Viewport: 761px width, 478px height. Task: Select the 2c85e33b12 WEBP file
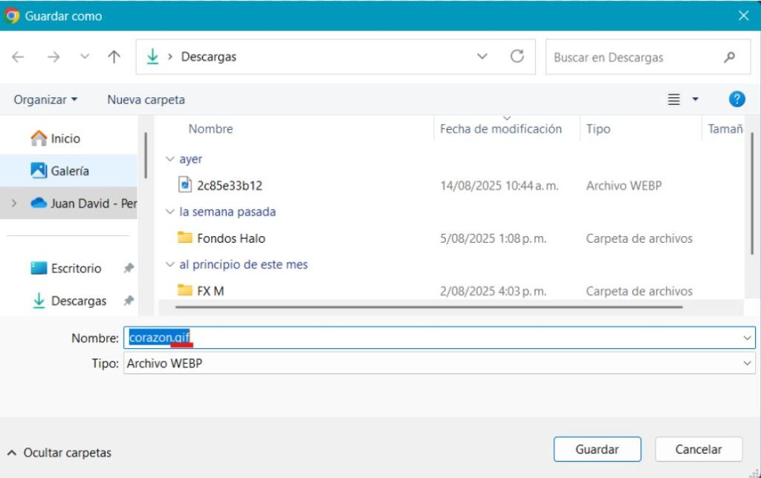click(229, 186)
